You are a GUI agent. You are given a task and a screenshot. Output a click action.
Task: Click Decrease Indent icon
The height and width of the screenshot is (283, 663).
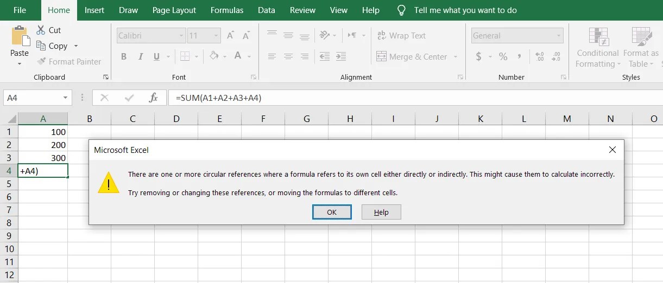pyautogui.click(x=325, y=56)
